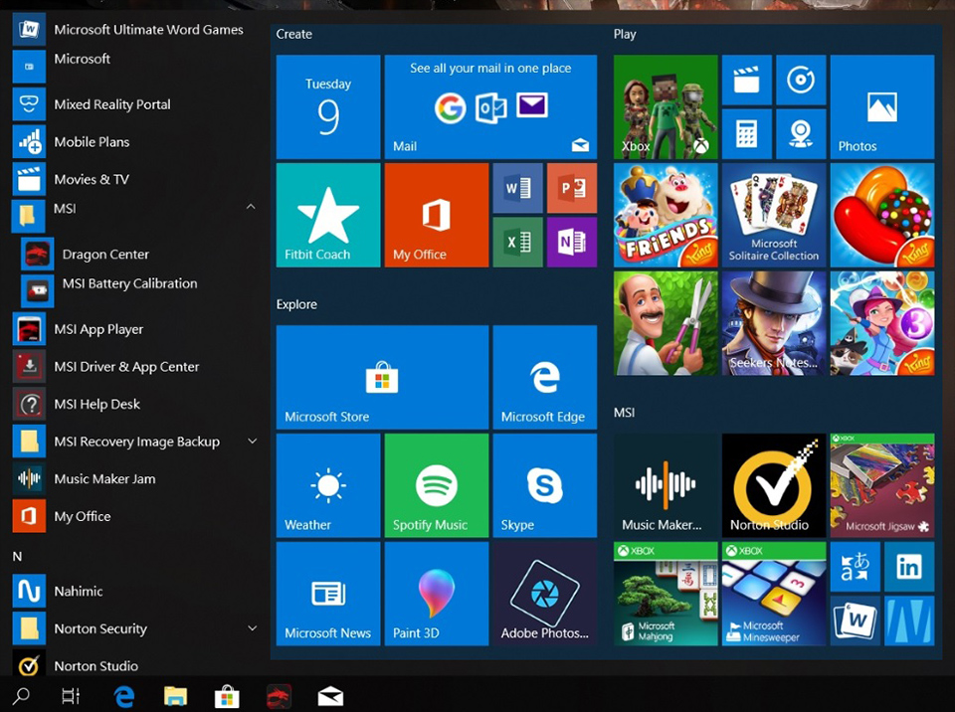This screenshot has height=712, width=955.
Task: Open Norton Studio tile
Action: (x=774, y=485)
